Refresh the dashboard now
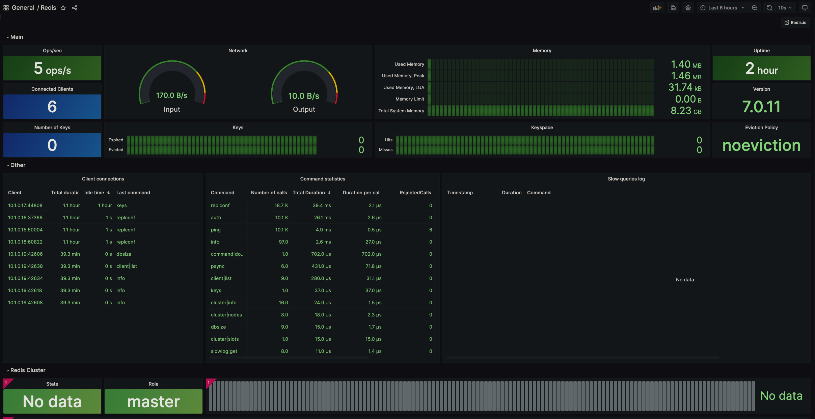 pos(769,8)
